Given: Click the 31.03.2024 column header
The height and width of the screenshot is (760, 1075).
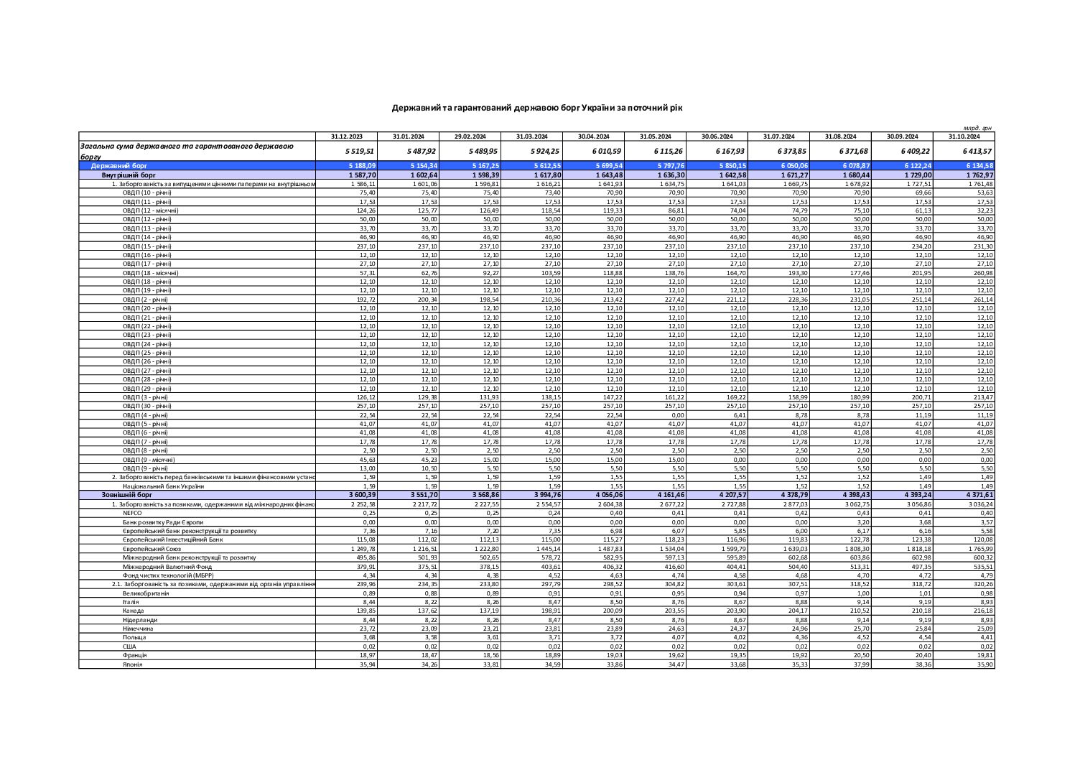Looking at the screenshot, I should tap(531, 136).
